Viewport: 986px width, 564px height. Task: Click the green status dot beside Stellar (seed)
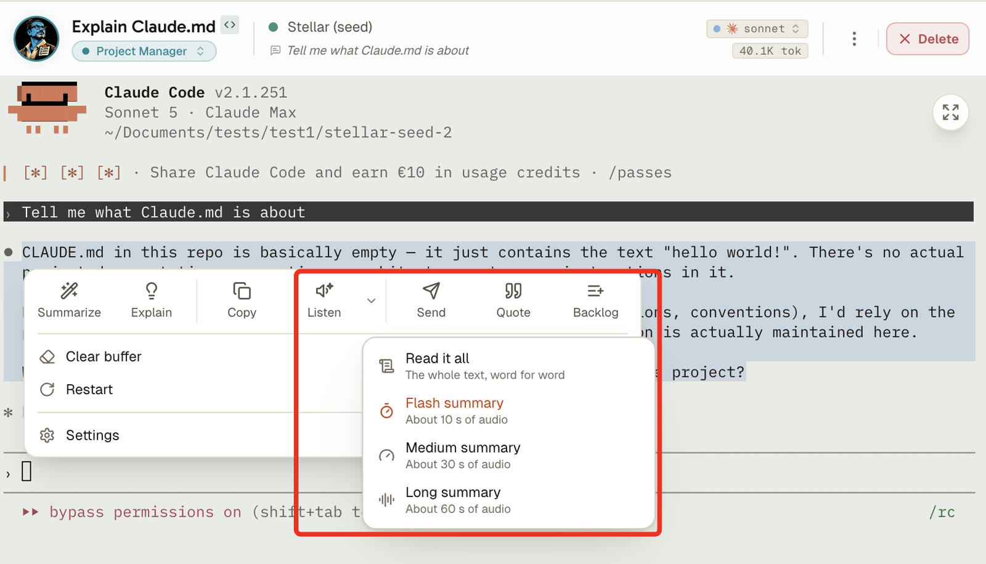click(x=274, y=27)
